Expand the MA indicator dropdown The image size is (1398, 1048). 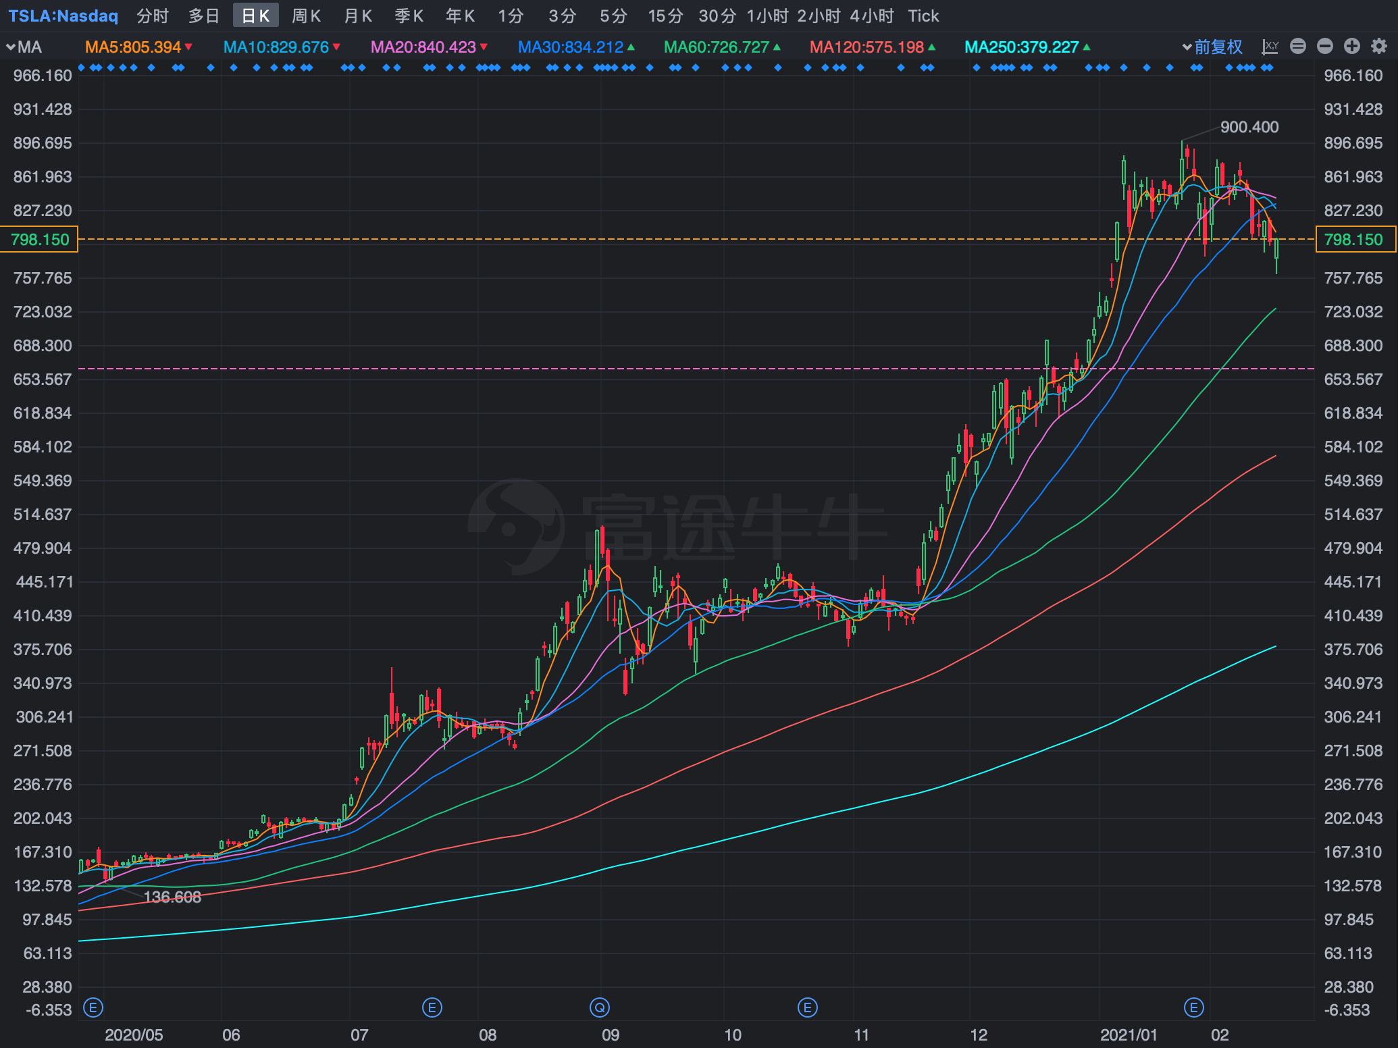coord(24,47)
